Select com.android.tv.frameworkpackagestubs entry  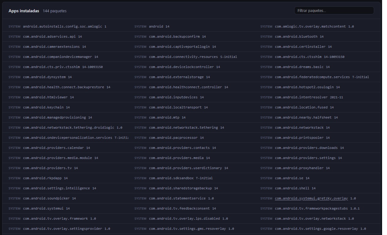click(x=311, y=208)
